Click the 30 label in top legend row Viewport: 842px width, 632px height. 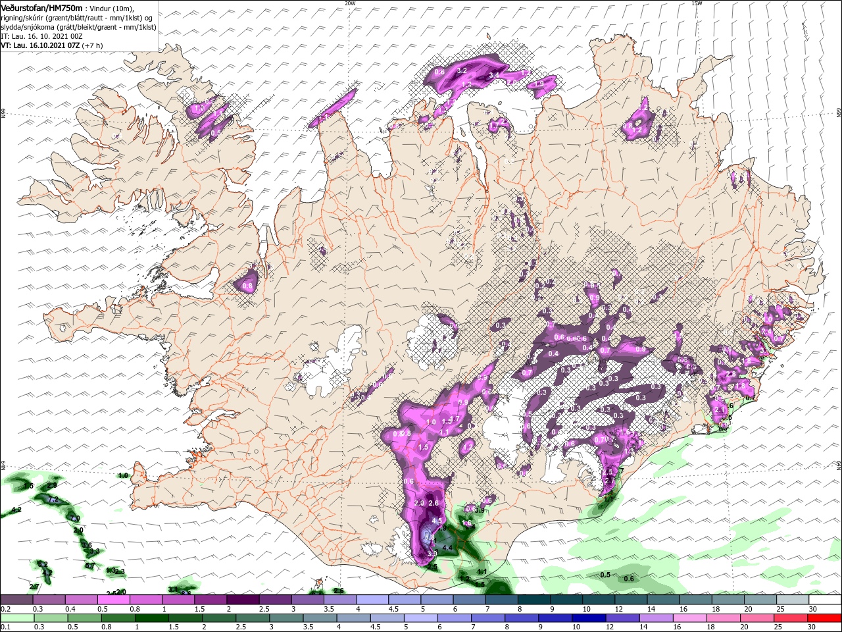coord(813,609)
